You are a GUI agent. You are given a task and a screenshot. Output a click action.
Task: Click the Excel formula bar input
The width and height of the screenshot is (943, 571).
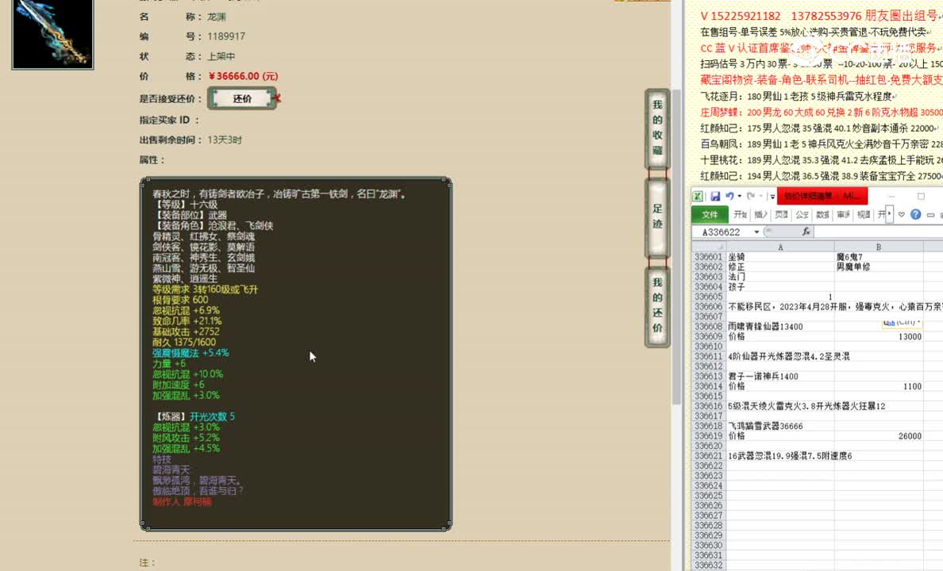pos(878,232)
